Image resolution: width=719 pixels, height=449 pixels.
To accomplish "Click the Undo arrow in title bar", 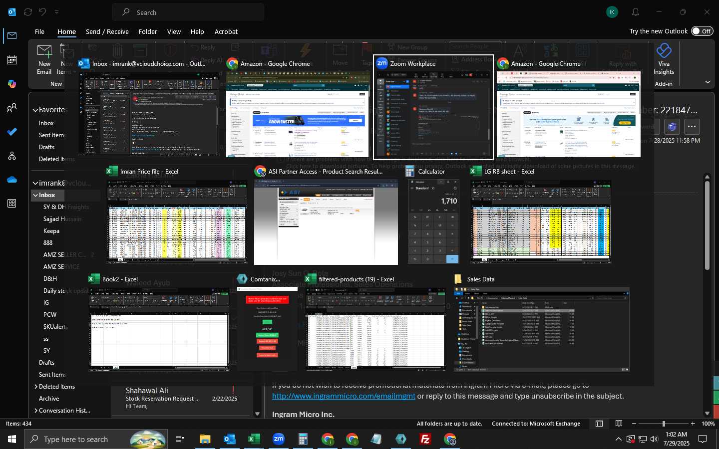I will click(x=42, y=12).
